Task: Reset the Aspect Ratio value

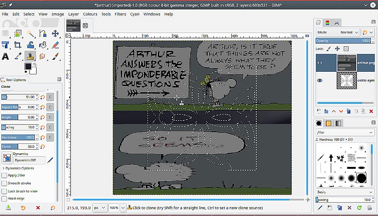Action: (x=42, y=107)
